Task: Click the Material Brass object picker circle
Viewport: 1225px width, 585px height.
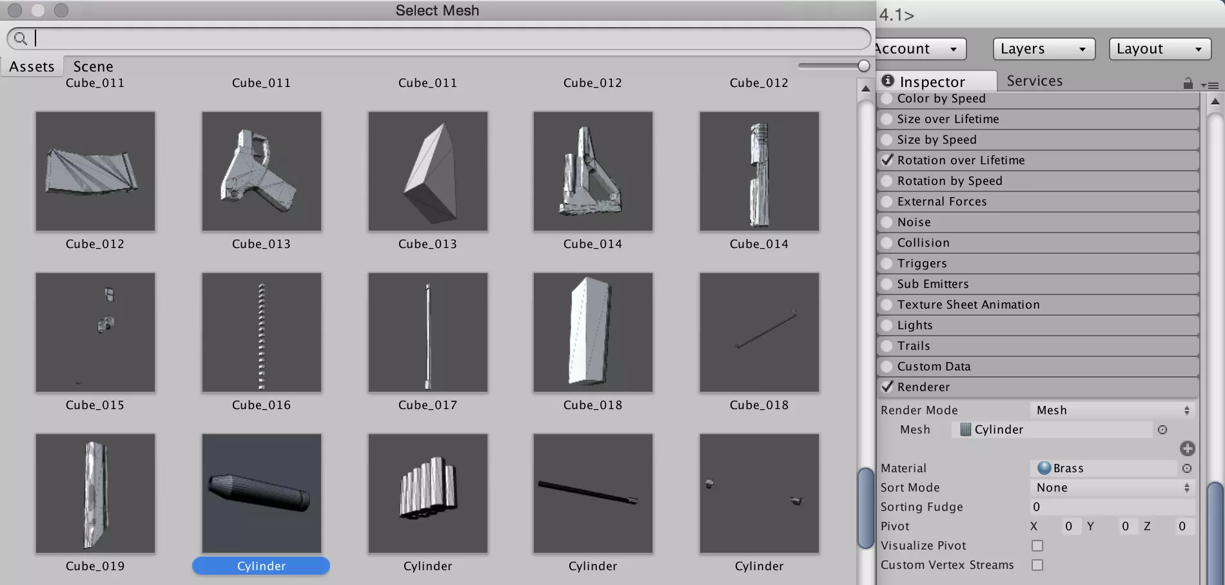Action: [x=1186, y=468]
